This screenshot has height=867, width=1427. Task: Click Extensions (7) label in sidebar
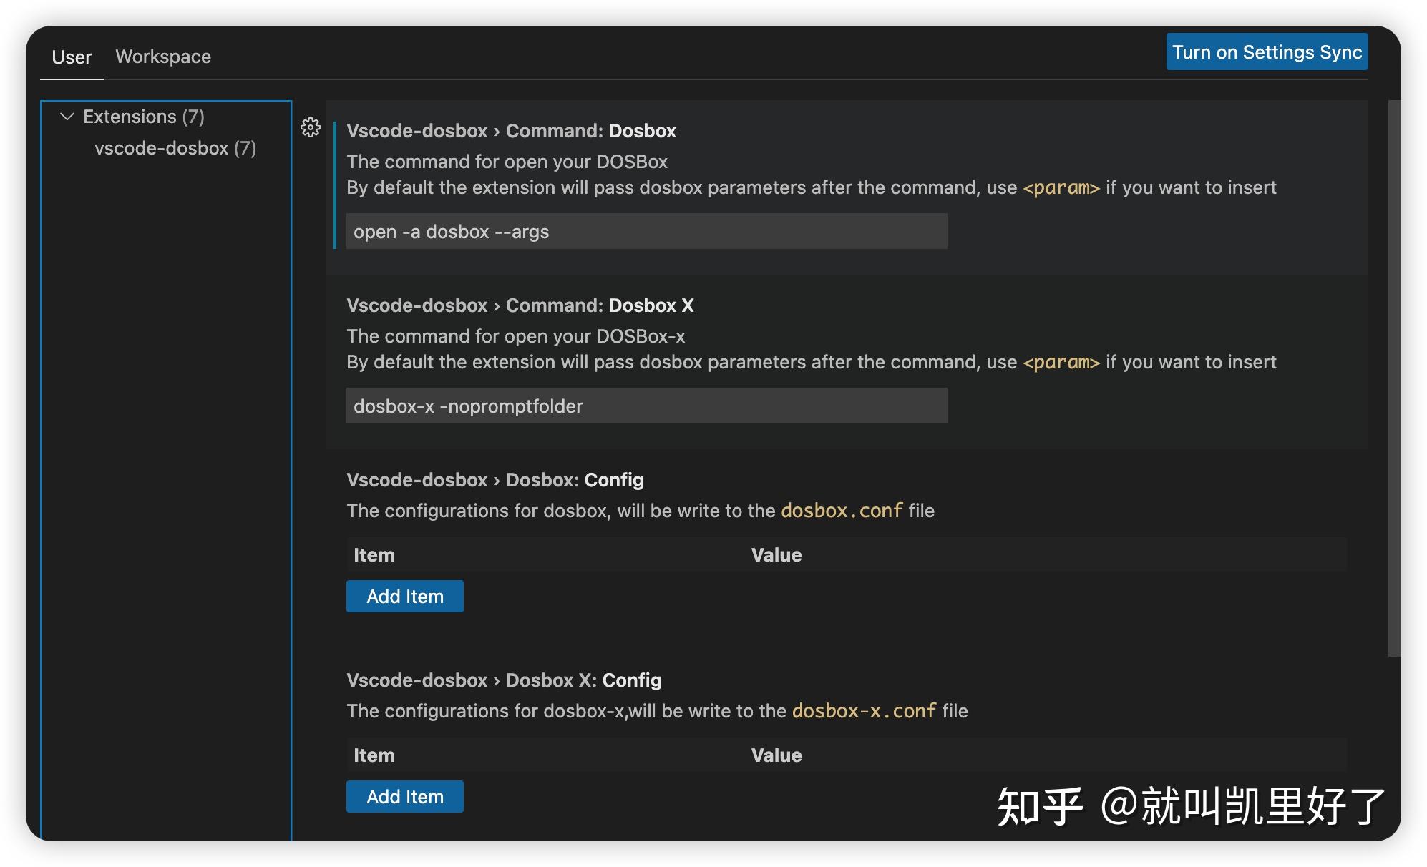144,116
